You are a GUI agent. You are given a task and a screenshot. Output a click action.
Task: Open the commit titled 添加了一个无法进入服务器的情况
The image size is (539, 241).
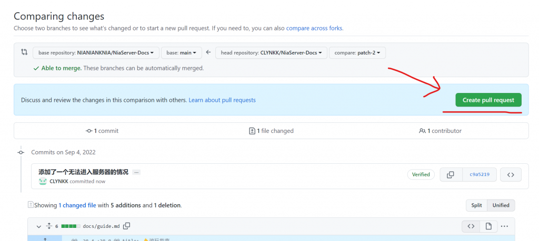tap(83, 172)
